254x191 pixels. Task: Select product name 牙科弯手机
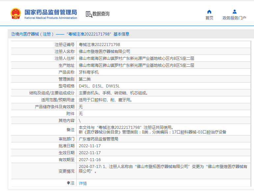pyautogui.click(x=89, y=72)
